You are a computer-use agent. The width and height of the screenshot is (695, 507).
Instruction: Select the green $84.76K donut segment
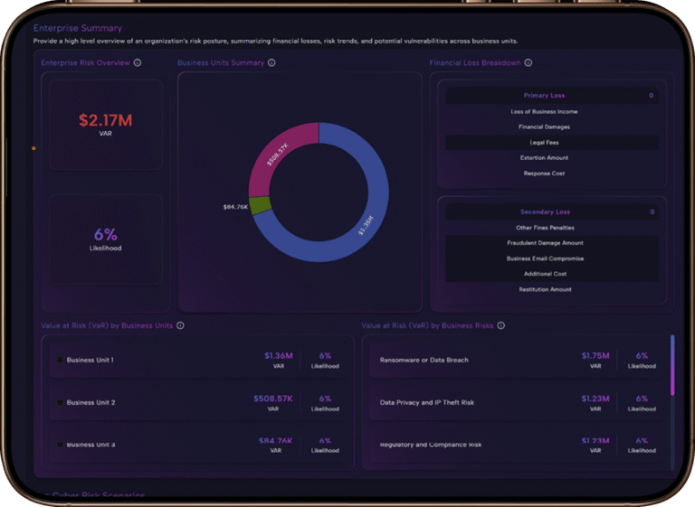[260, 205]
